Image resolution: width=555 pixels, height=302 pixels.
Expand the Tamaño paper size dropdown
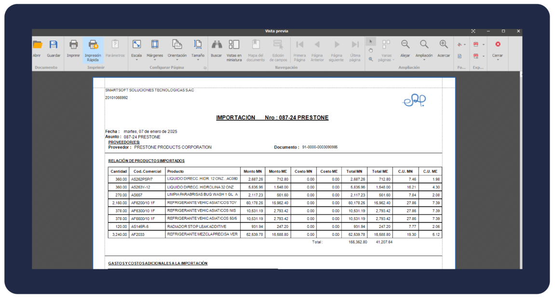tap(198, 49)
